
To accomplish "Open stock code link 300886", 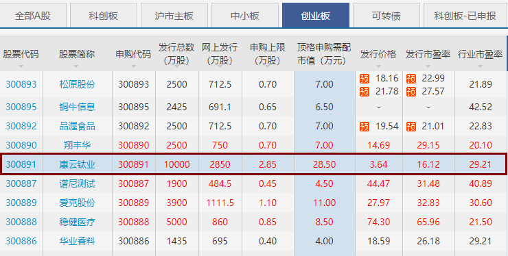I will pyautogui.click(x=21, y=242).
